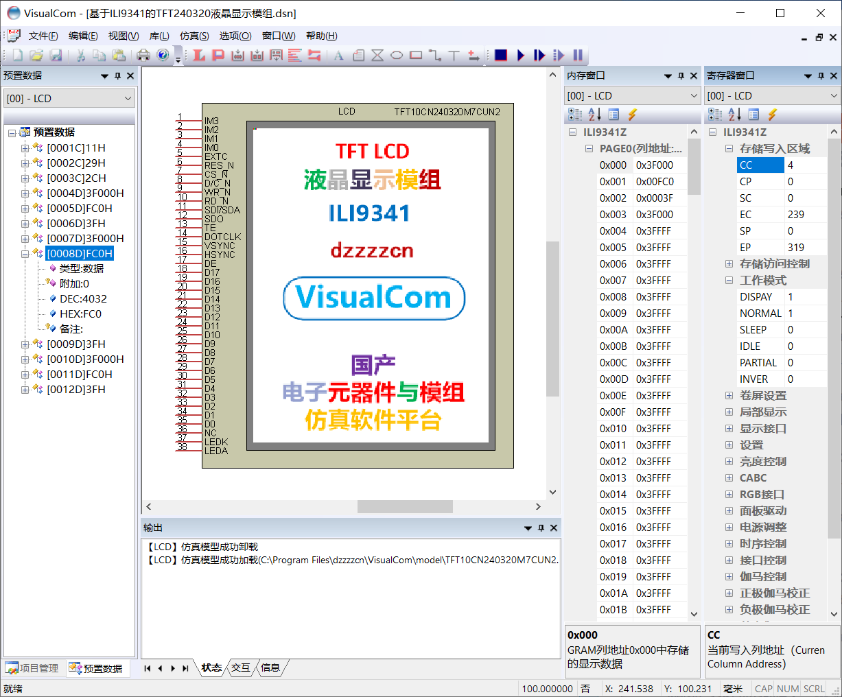Click the VisualCom logo on LCD display

coord(374,298)
